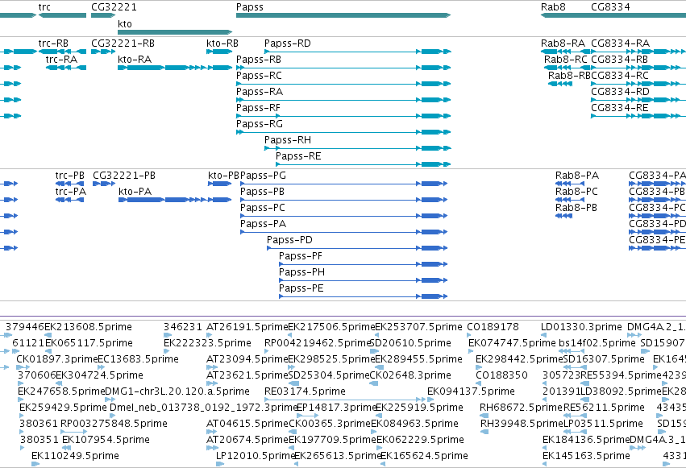This screenshot has width=686, height=468.
Task: Click EST EK110249.5prime
Action: [35, 464]
